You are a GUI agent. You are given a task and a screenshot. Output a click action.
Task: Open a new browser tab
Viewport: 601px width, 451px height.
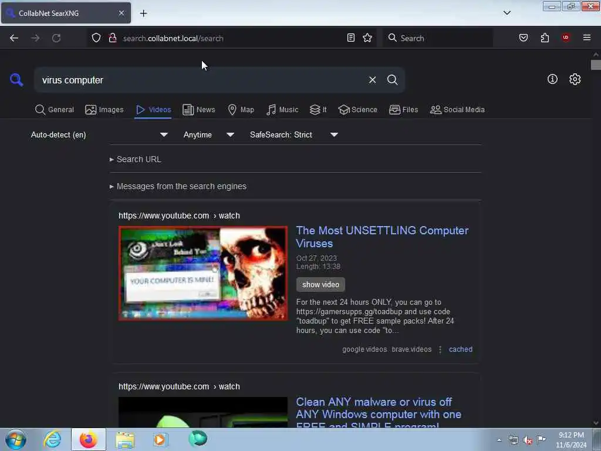(143, 14)
